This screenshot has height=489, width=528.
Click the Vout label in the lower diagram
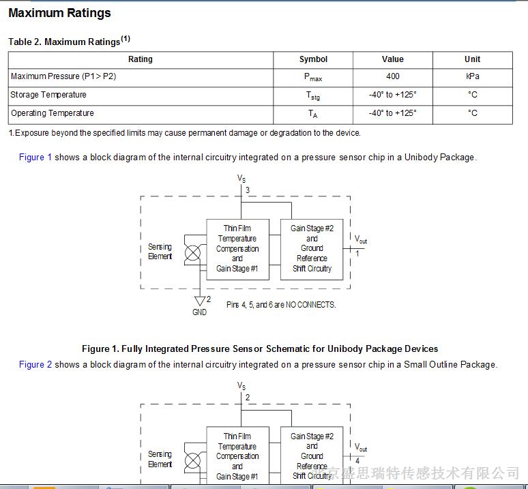361,447
